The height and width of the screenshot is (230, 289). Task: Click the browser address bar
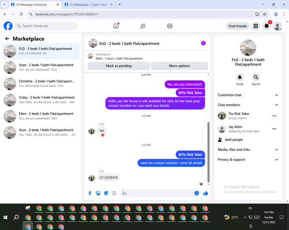(x=143, y=14)
